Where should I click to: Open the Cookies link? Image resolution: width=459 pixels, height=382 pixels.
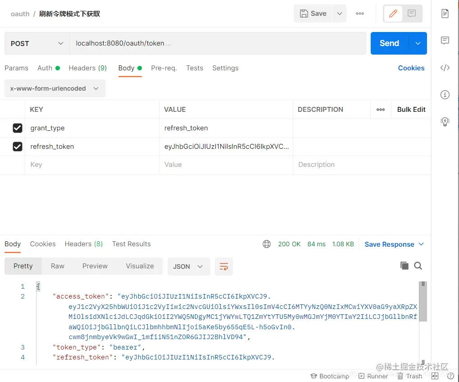click(411, 68)
